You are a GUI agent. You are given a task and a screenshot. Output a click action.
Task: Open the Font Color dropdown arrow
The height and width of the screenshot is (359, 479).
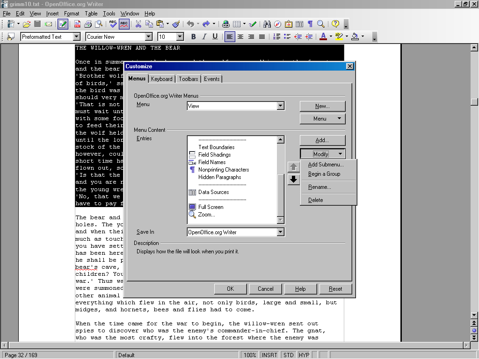coord(331,37)
